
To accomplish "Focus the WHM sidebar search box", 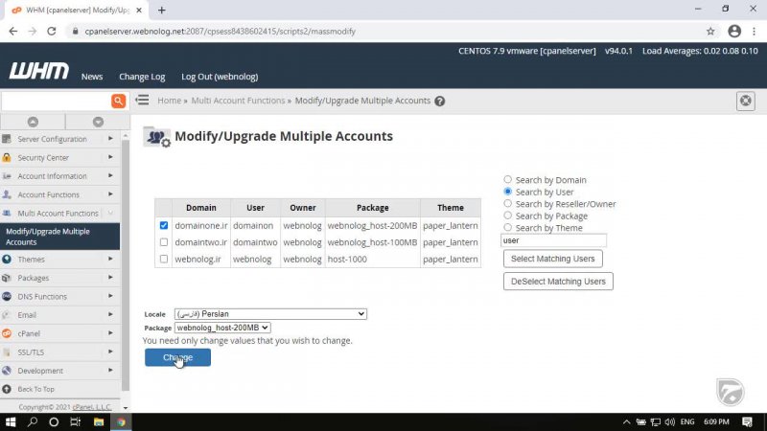I will point(57,102).
